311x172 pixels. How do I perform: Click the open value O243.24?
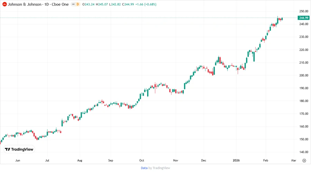point(88,4)
